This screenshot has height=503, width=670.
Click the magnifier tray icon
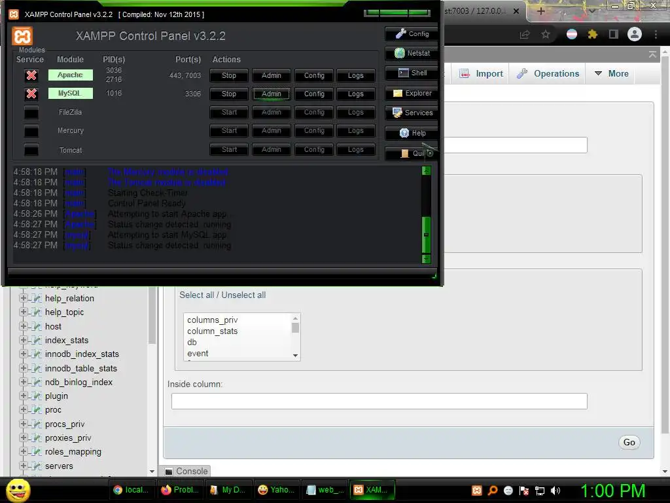click(x=493, y=491)
